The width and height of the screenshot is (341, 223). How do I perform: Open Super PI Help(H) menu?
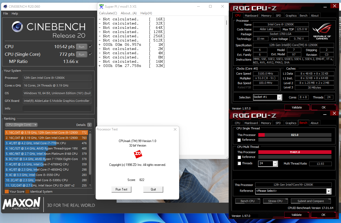[x=146, y=13]
